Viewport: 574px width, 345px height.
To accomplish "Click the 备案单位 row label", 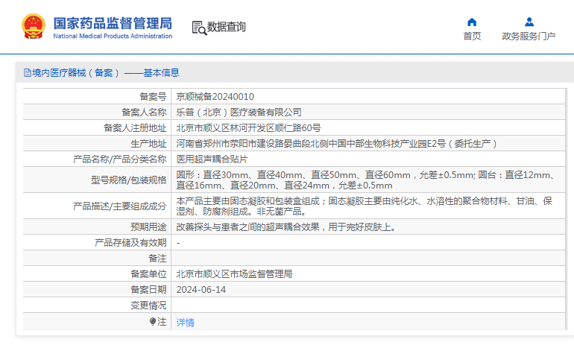I will coord(148,274).
